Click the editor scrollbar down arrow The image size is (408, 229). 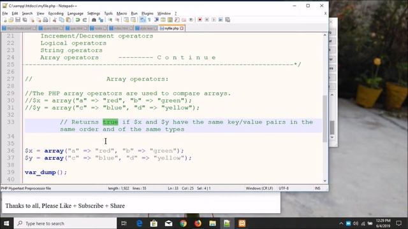point(324,181)
